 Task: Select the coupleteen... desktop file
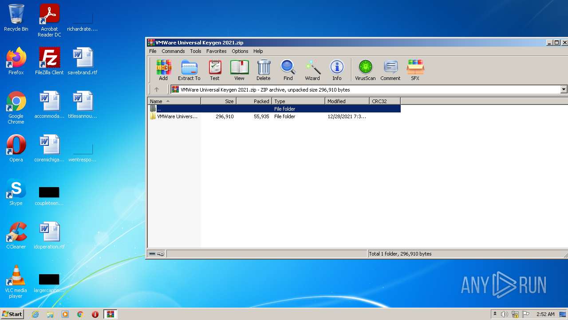tap(49, 196)
